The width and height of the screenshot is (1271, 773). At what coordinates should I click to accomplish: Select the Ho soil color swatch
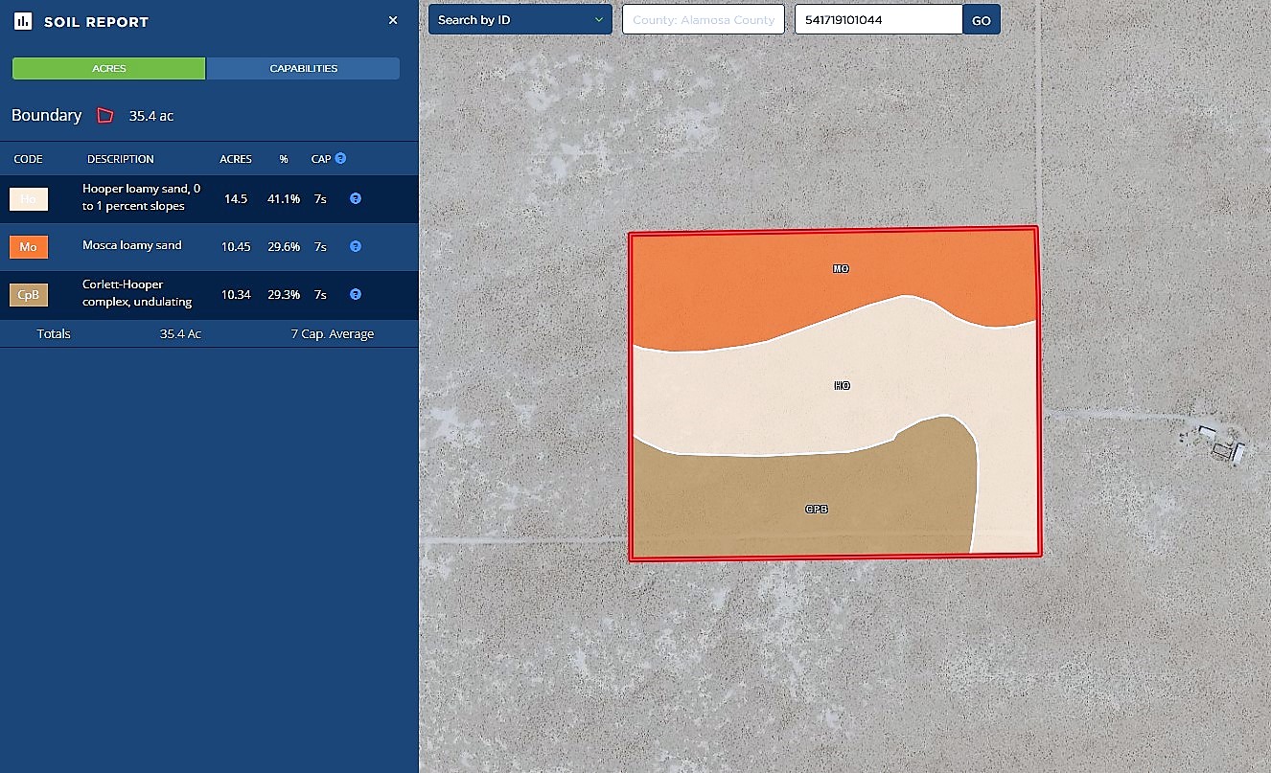(x=29, y=199)
